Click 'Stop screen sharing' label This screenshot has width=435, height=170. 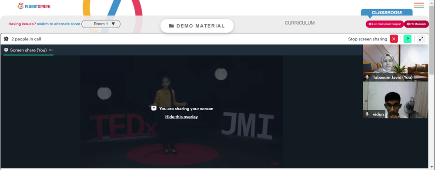[368, 39]
